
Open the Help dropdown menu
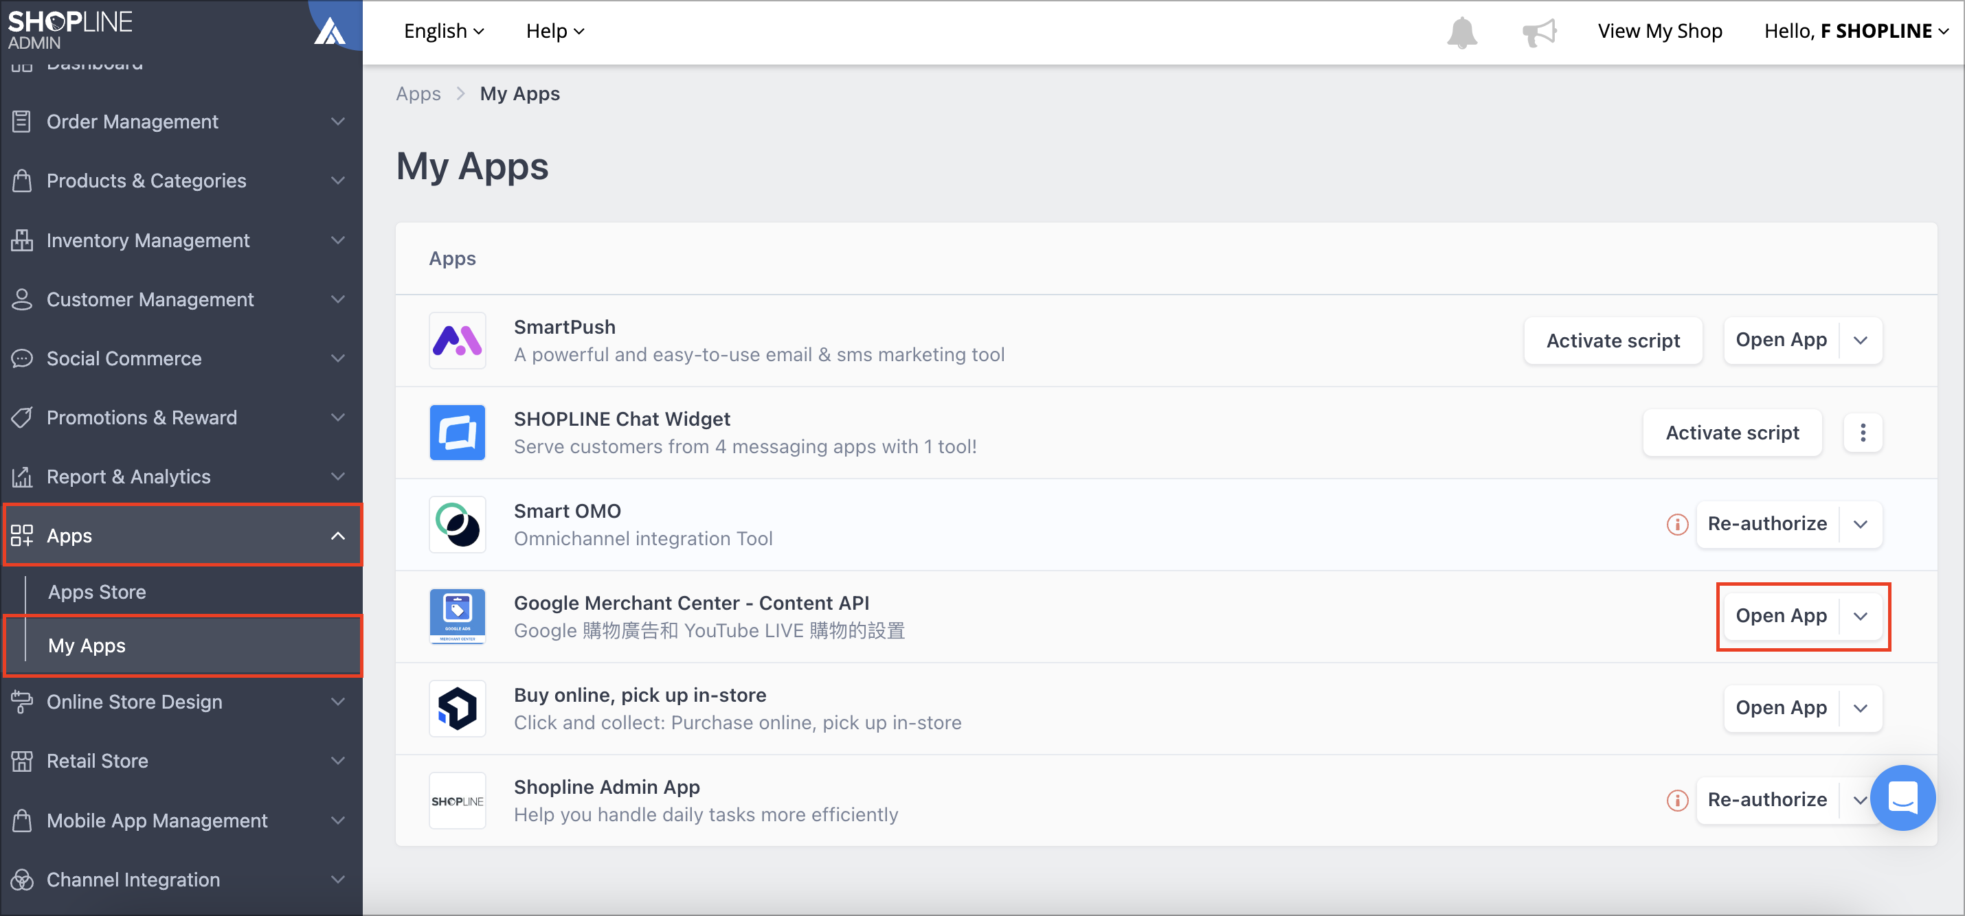pyautogui.click(x=554, y=32)
